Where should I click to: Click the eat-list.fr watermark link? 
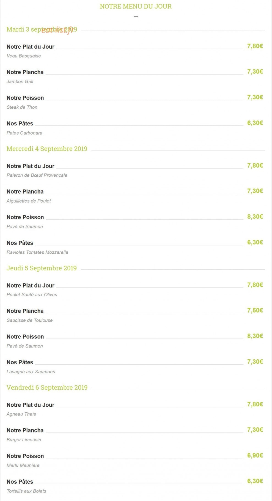57,30
